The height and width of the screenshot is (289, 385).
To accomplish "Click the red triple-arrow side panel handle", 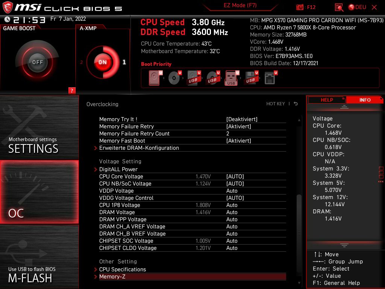I will (380, 182).
